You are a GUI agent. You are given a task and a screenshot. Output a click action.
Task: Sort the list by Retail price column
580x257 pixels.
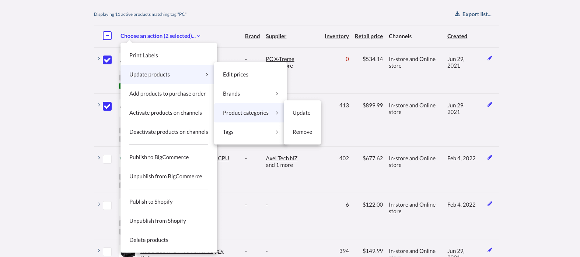point(368,36)
